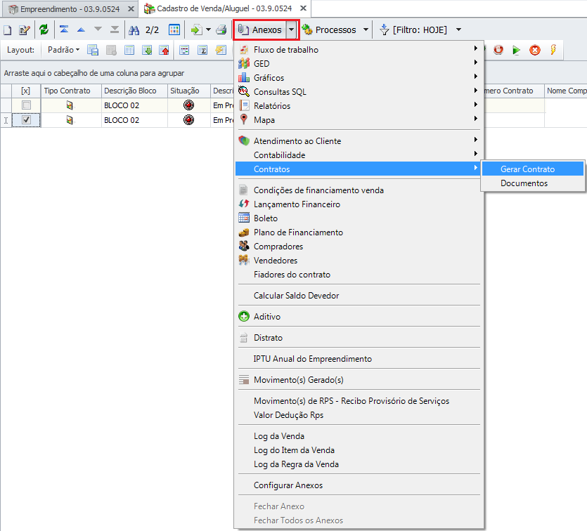
Task: Click the save layout icon beside Padrão
Action: click(x=93, y=50)
